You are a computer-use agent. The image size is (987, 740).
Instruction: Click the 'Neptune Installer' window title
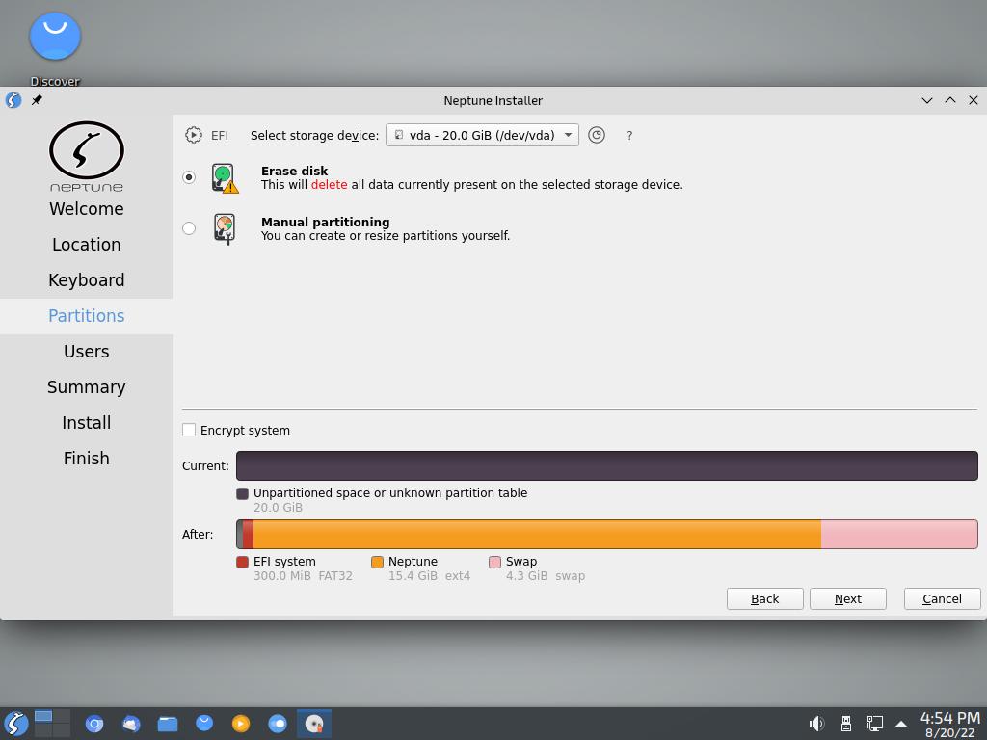(493, 100)
